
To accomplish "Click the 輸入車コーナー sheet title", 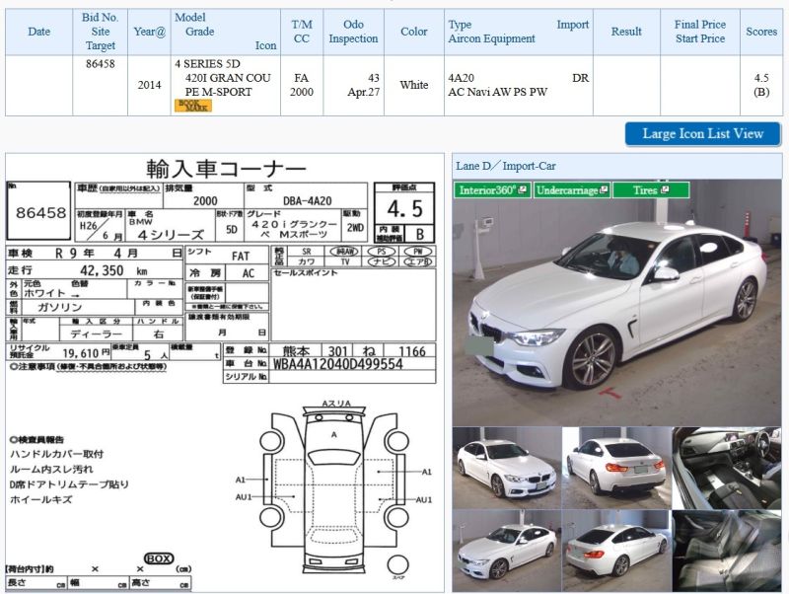I will 226,169.
